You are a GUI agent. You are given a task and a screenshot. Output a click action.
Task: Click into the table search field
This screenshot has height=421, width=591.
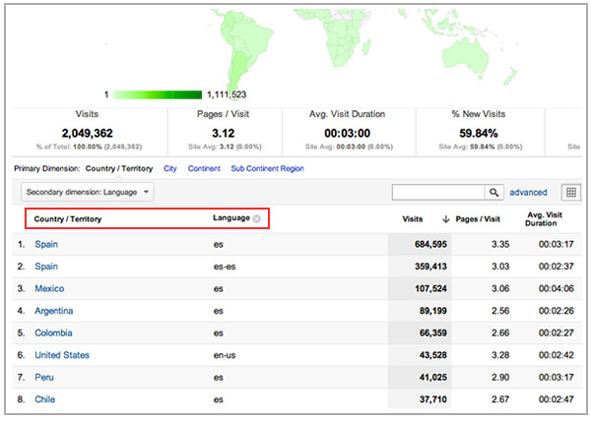pos(439,193)
